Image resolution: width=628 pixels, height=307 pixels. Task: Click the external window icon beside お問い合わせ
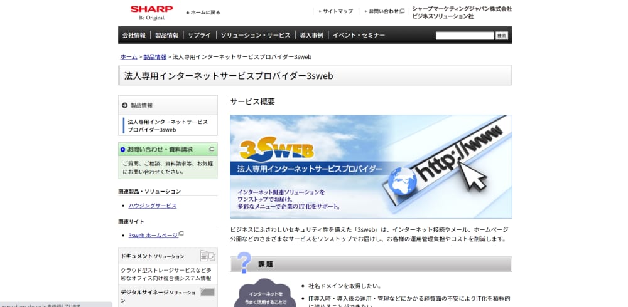pos(402,11)
